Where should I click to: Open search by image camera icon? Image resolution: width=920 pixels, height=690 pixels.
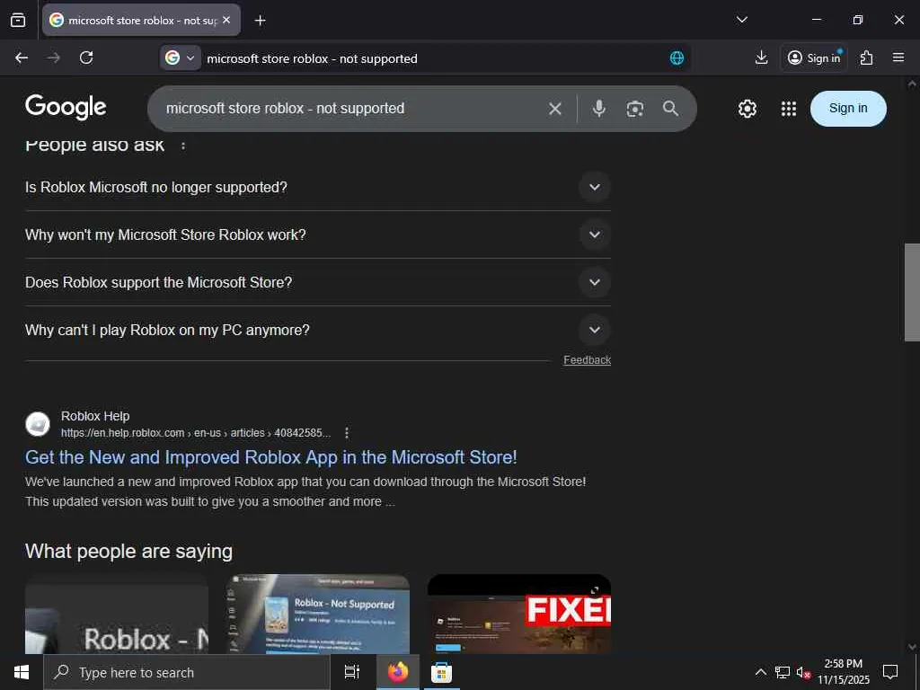[x=634, y=109]
